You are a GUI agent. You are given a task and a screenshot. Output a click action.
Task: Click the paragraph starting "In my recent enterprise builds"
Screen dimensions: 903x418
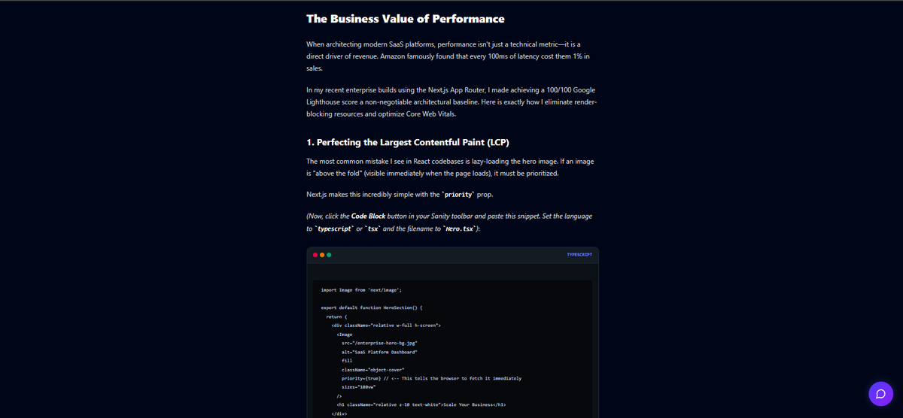(451, 101)
